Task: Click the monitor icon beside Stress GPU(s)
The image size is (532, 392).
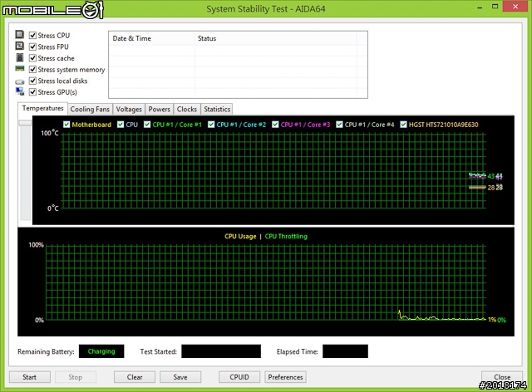Action: pyautogui.click(x=20, y=91)
